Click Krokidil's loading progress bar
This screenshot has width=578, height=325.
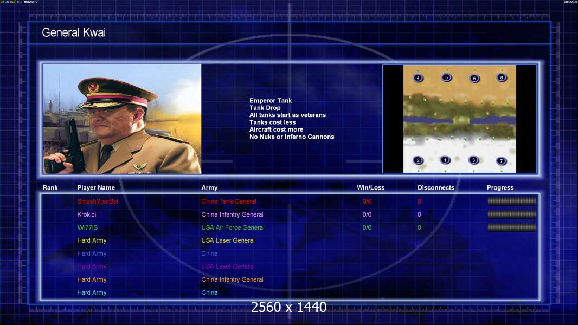click(x=512, y=214)
